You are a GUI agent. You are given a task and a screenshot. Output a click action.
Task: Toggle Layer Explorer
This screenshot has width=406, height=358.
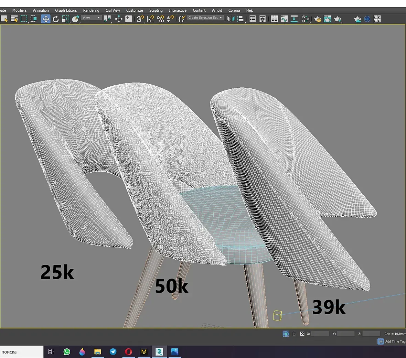(262, 19)
